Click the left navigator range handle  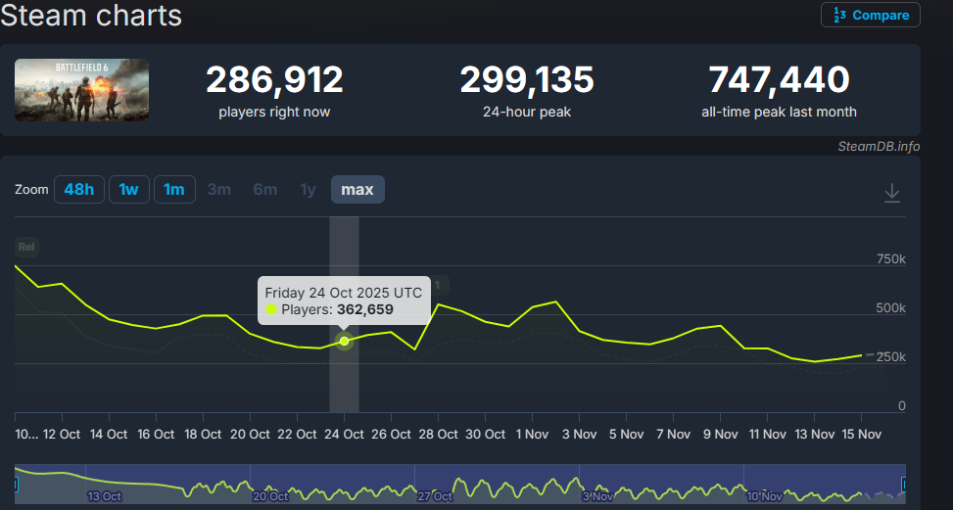[16, 484]
